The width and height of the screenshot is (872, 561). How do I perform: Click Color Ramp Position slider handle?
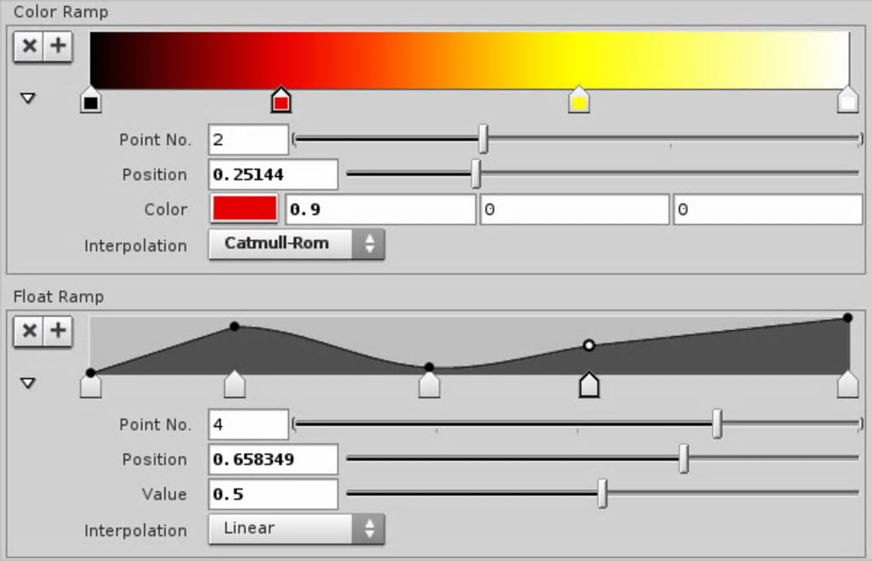(x=475, y=174)
